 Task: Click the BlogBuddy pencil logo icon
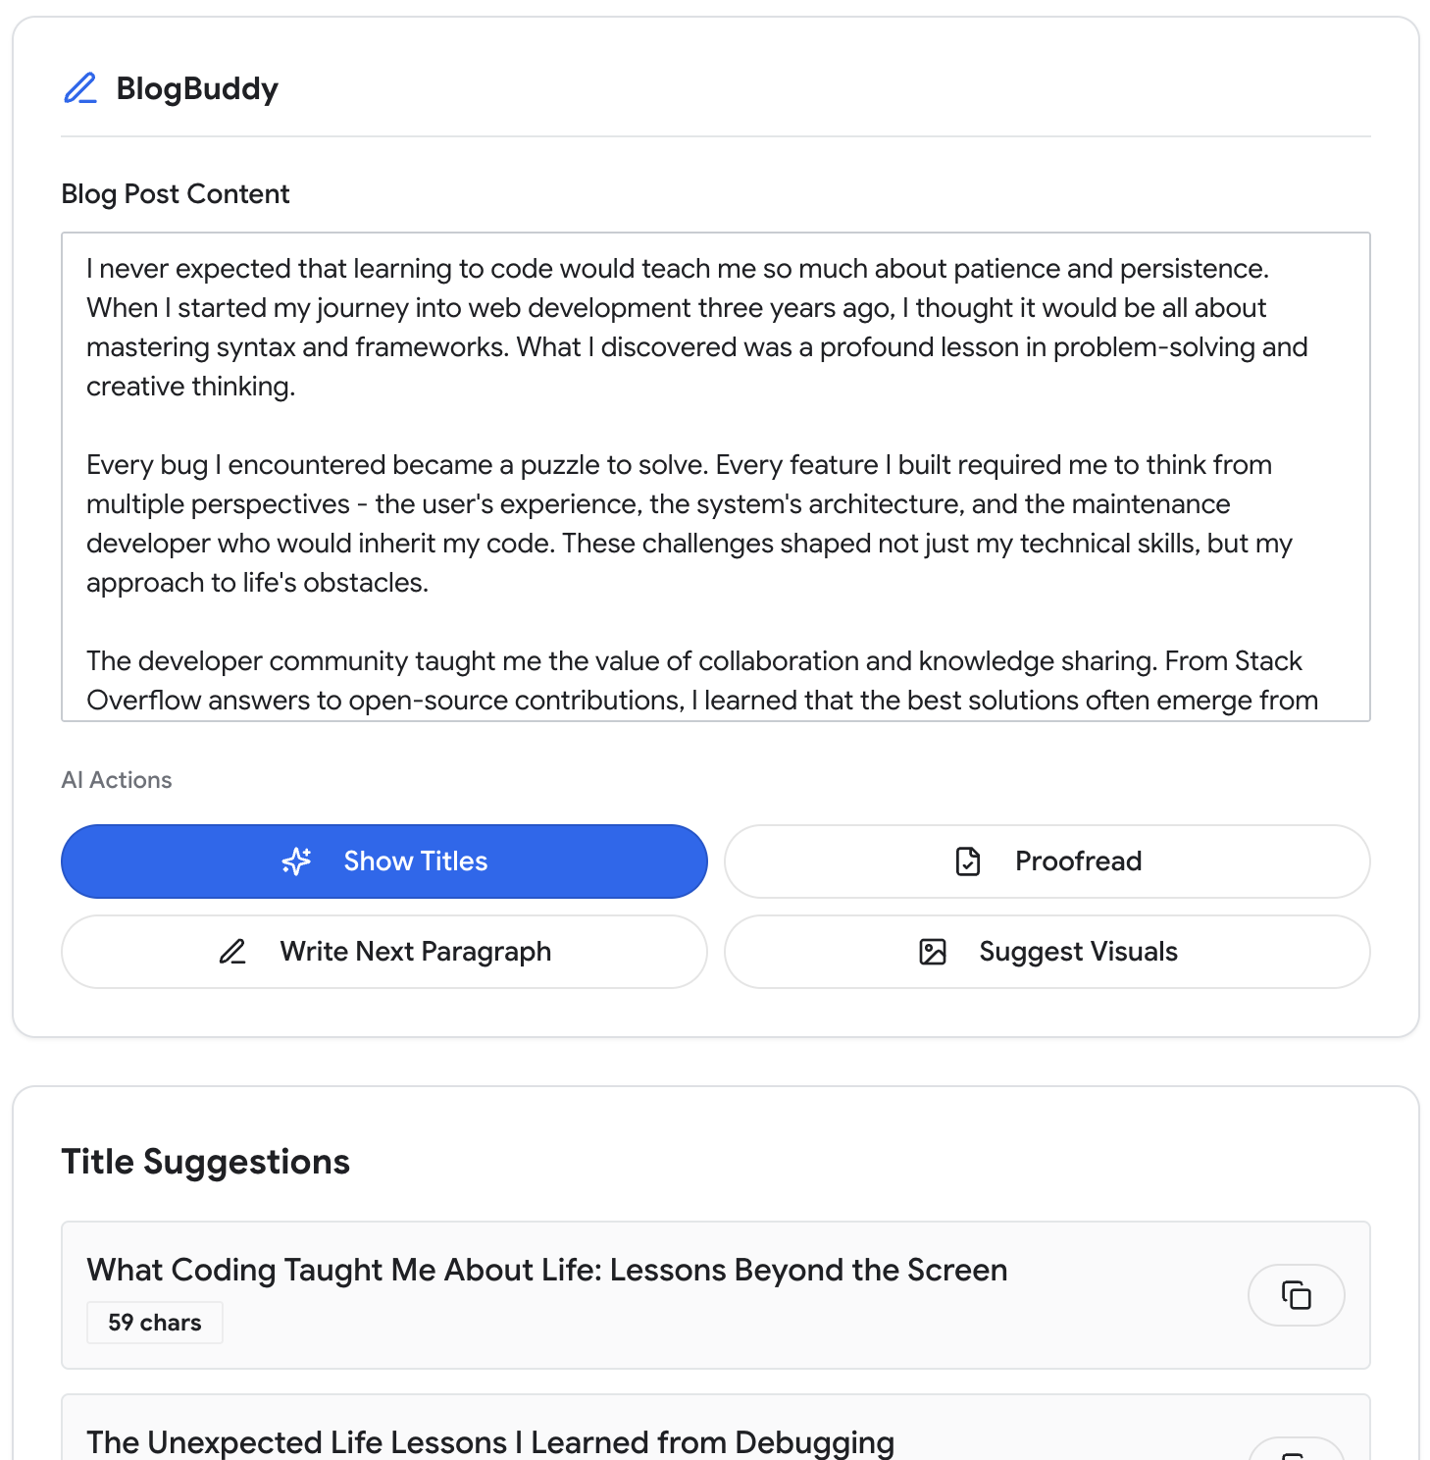pos(80,88)
